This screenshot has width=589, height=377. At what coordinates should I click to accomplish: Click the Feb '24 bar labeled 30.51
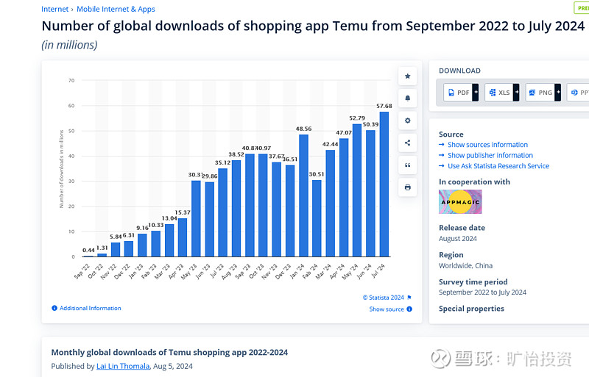(317, 218)
